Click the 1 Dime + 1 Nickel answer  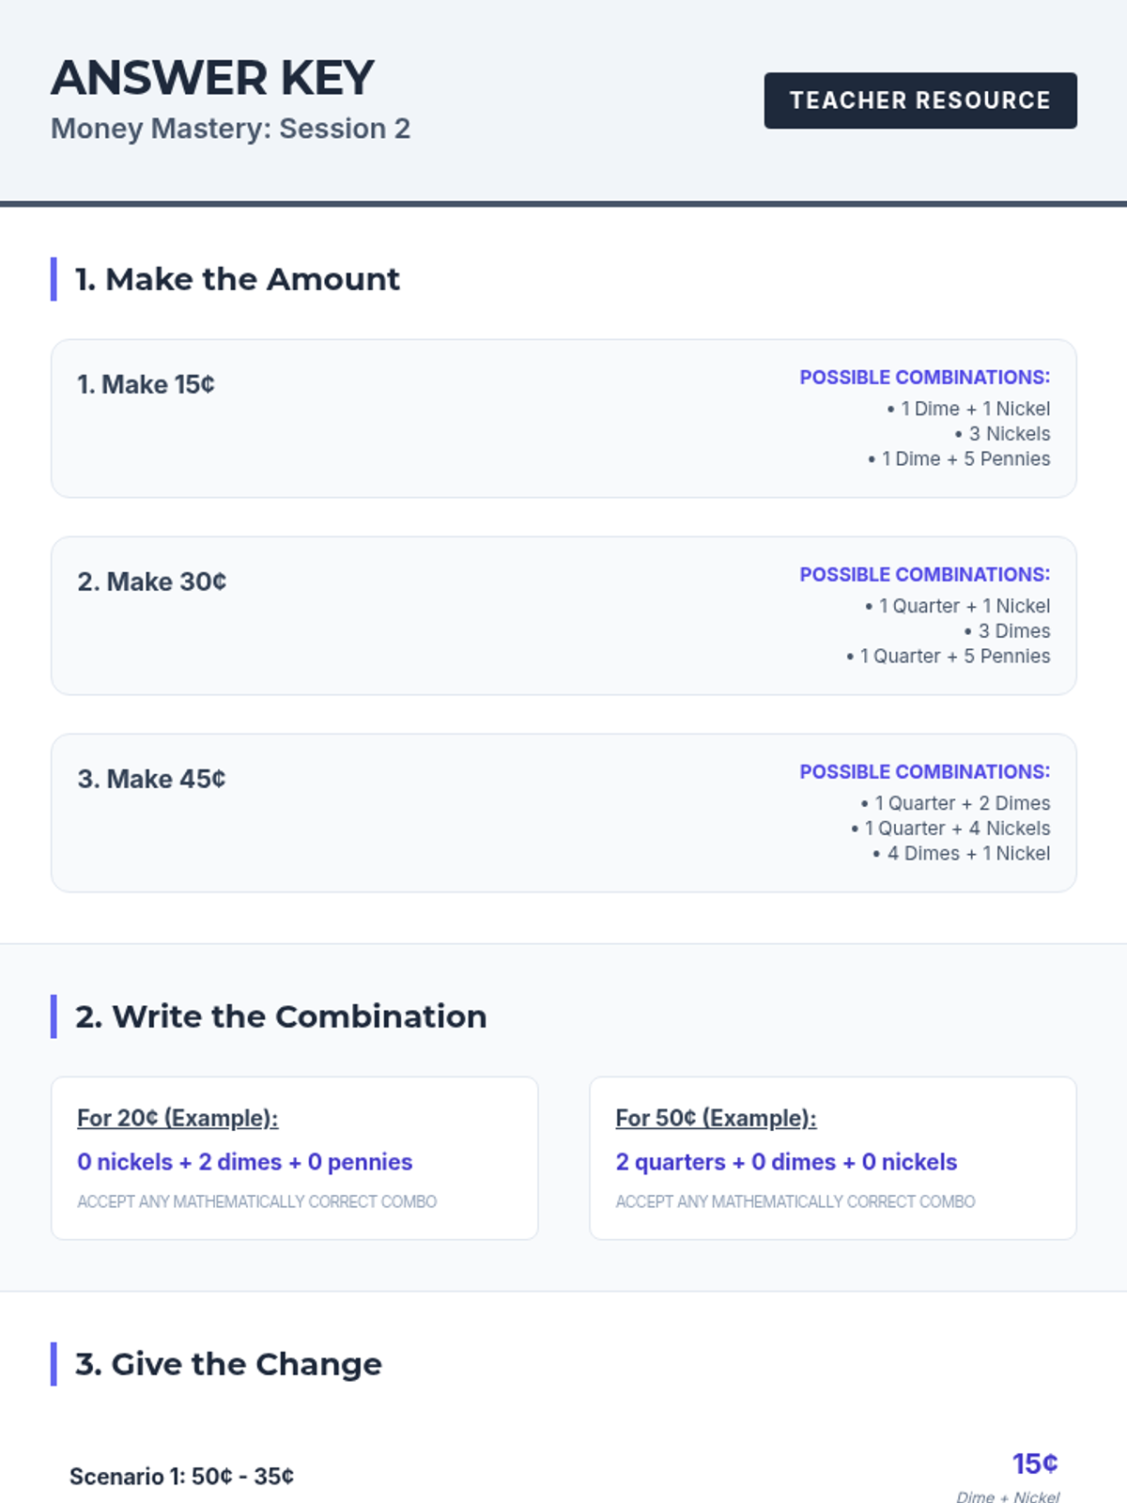point(968,409)
